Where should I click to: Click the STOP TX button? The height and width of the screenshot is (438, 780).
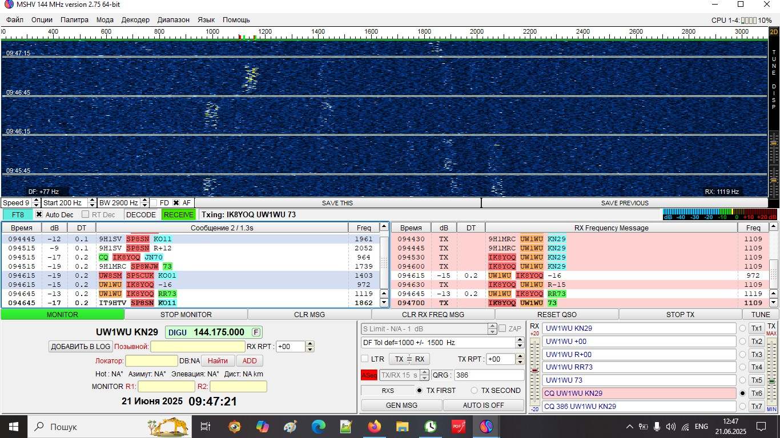680,314
